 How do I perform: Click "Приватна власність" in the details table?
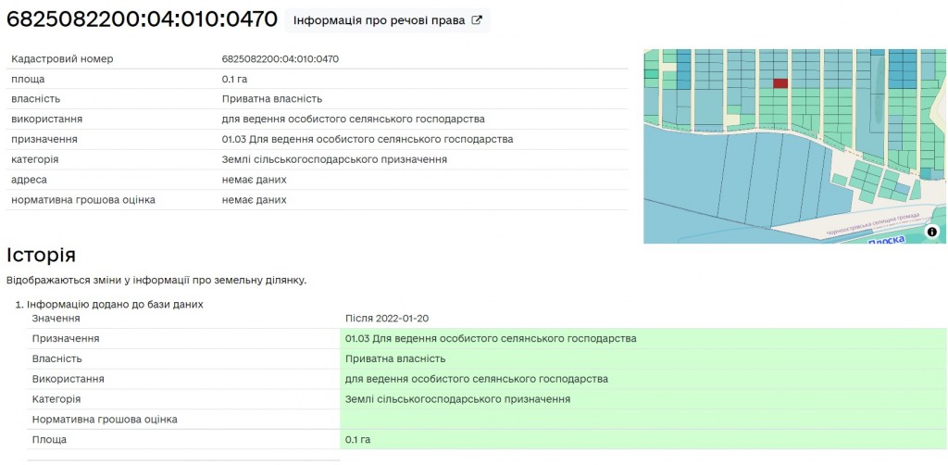tap(271, 99)
